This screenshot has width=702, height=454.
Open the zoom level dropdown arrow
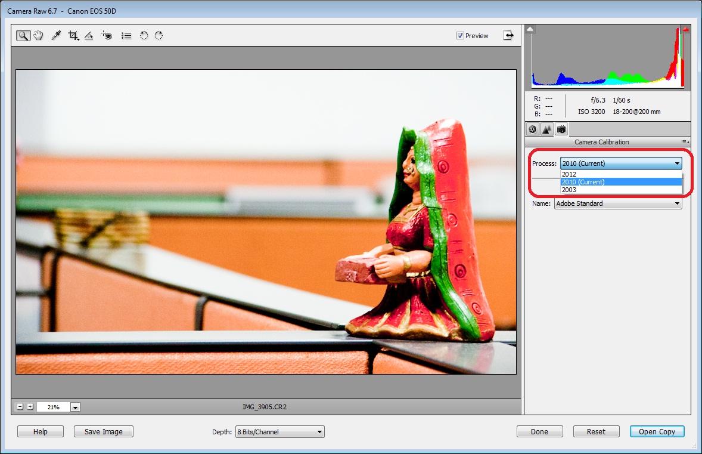(75, 407)
